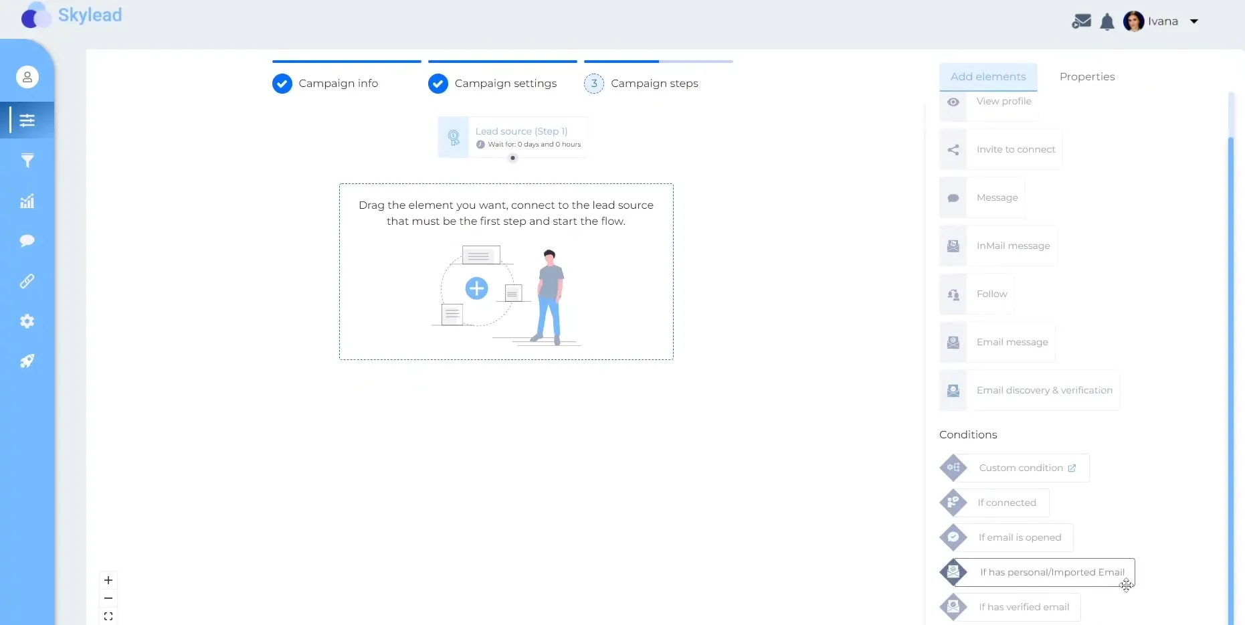This screenshot has height=625, width=1245.
Task: Zoom in the canvas with plus button
Action: 108,580
